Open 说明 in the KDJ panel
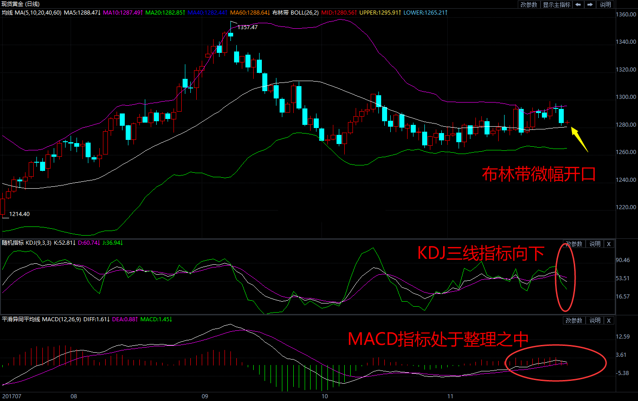Screen dimensions: 638x401 point(595,244)
